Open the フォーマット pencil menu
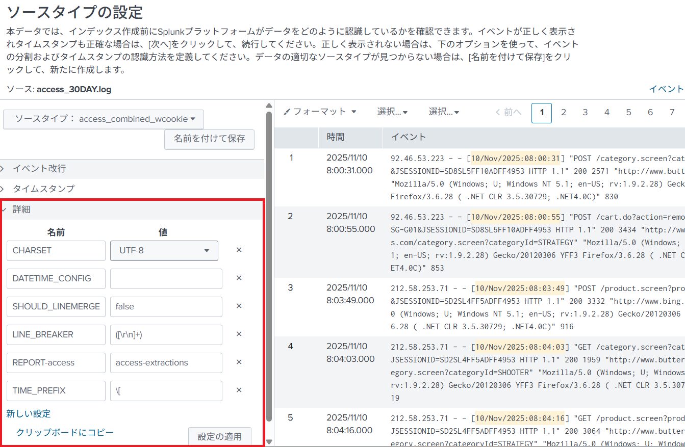Image resolution: width=685 pixels, height=447 pixels. (320, 112)
